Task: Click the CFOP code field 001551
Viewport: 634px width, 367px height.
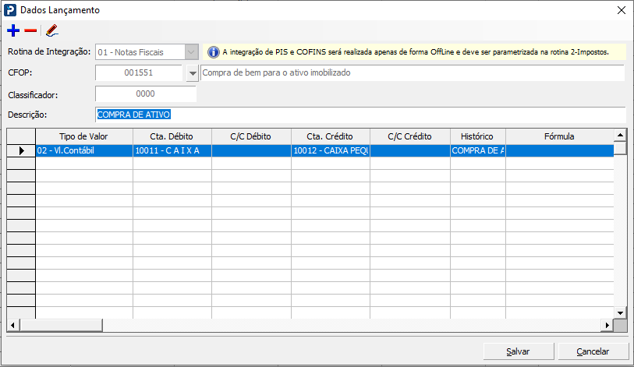Action: [139, 72]
